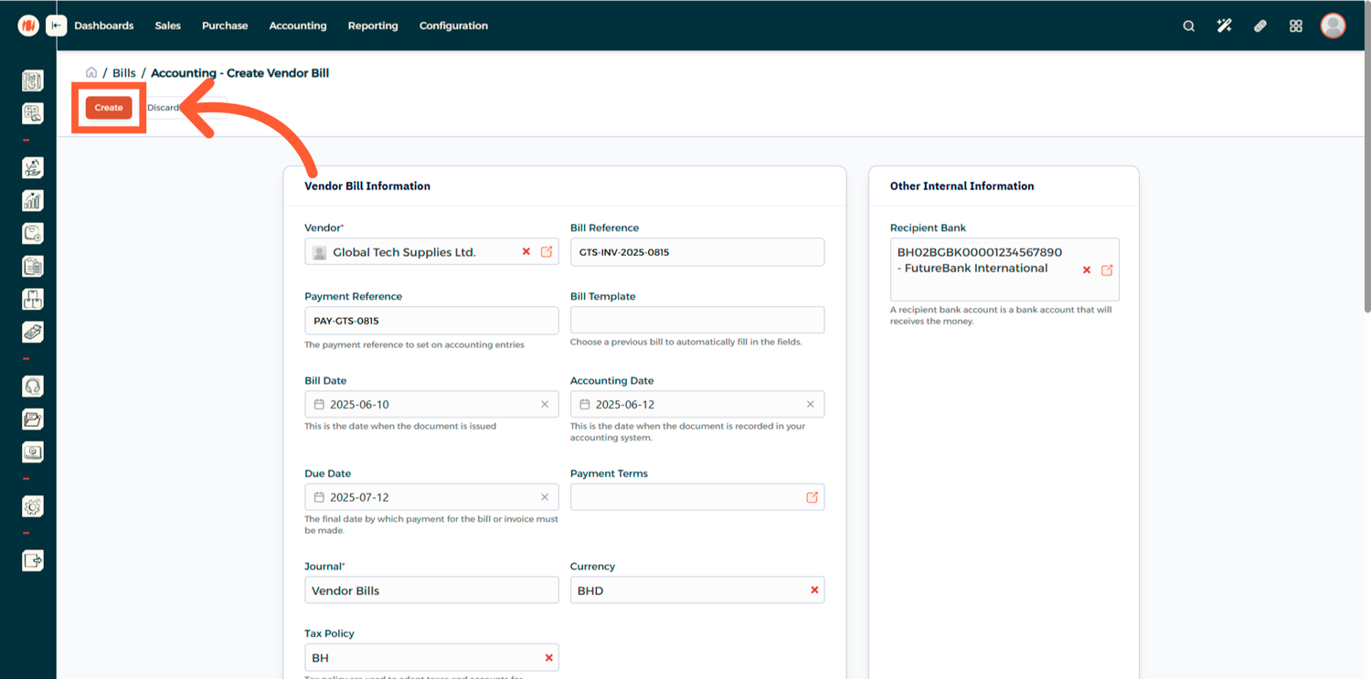Click the search icon in top bar
The width and height of the screenshot is (1371, 679).
coord(1188,26)
